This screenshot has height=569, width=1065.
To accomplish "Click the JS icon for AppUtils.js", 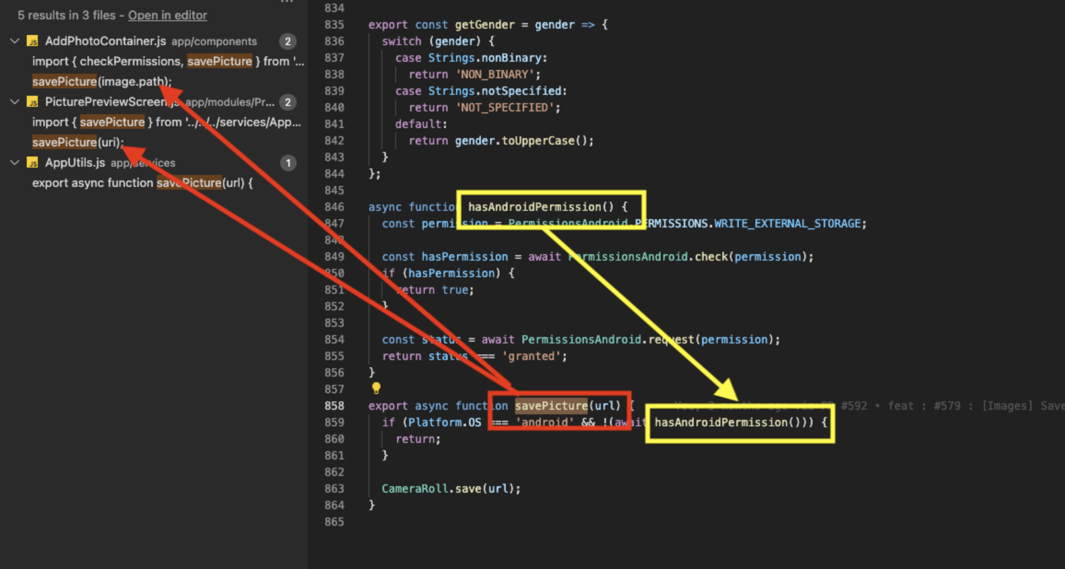I will [x=32, y=163].
